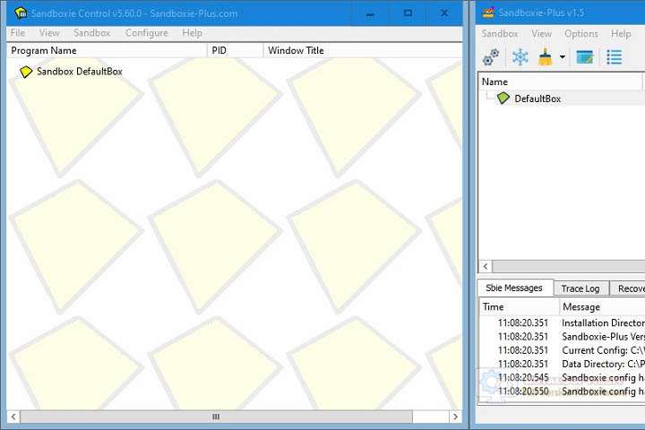Open the File menu in Sandboxie Control
Image resolution: width=645 pixels, height=430 pixels.
coord(18,33)
